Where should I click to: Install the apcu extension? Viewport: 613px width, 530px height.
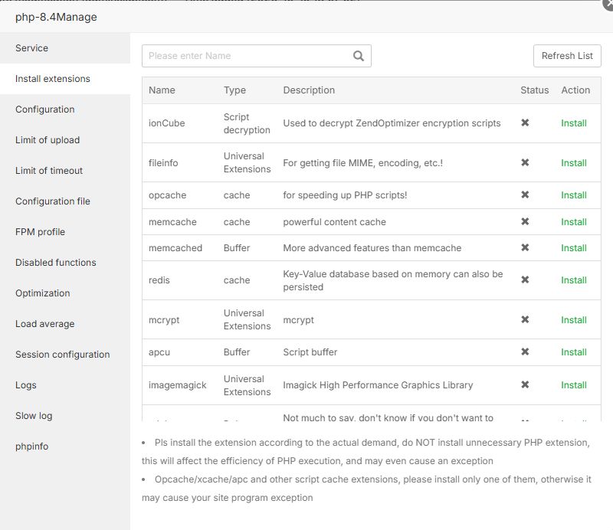(573, 352)
